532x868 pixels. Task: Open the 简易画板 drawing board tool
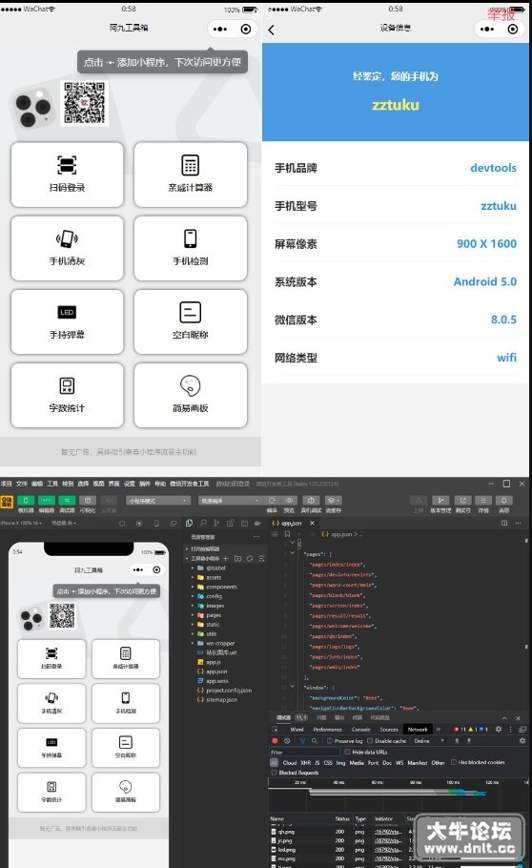coord(191,396)
